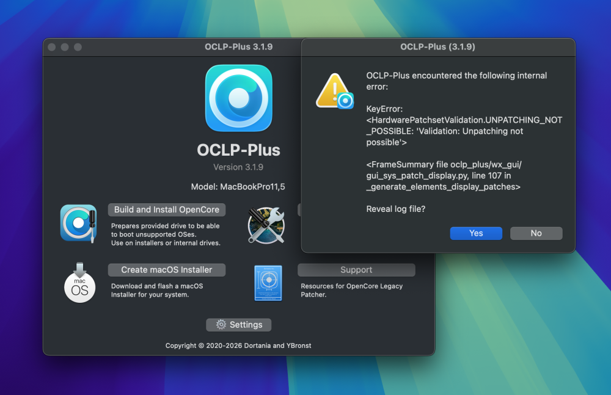Open the Support resources button

point(356,270)
